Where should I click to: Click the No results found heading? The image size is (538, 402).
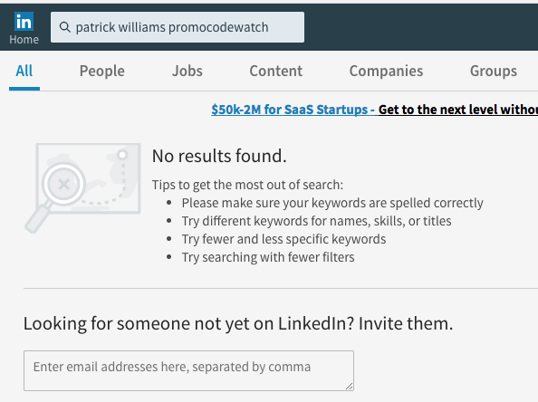pyautogui.click(x=219, y=156)
